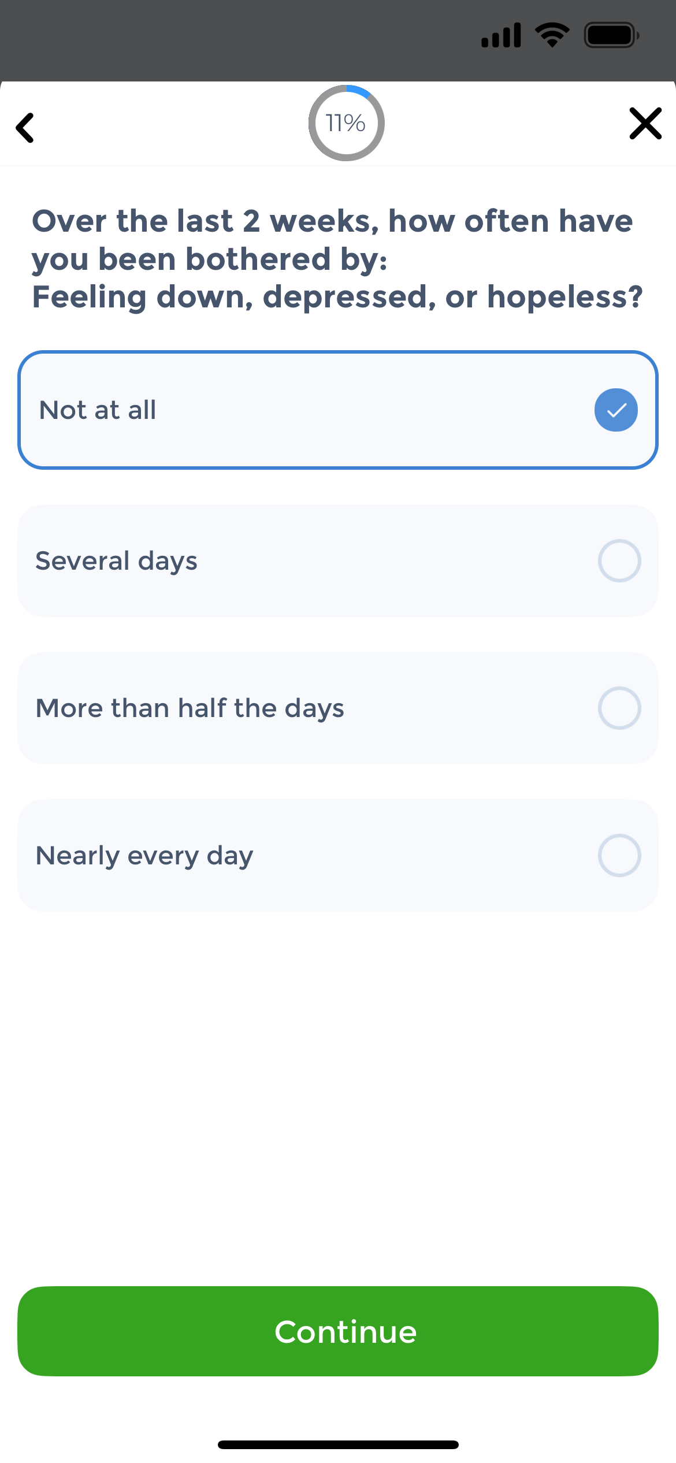Viewport: 676px width, 1463px height.
Task: Tap the radio circle on More than half the days
Action: tap(619, 707)
